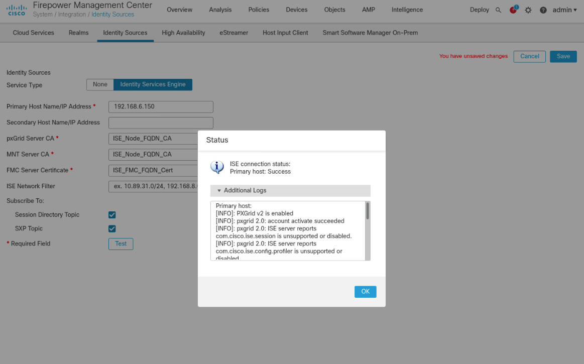Image resolution: width=584 pixels, height=364 pixels.
Task: Open the Objects menu
Action: tap(334, 10)
